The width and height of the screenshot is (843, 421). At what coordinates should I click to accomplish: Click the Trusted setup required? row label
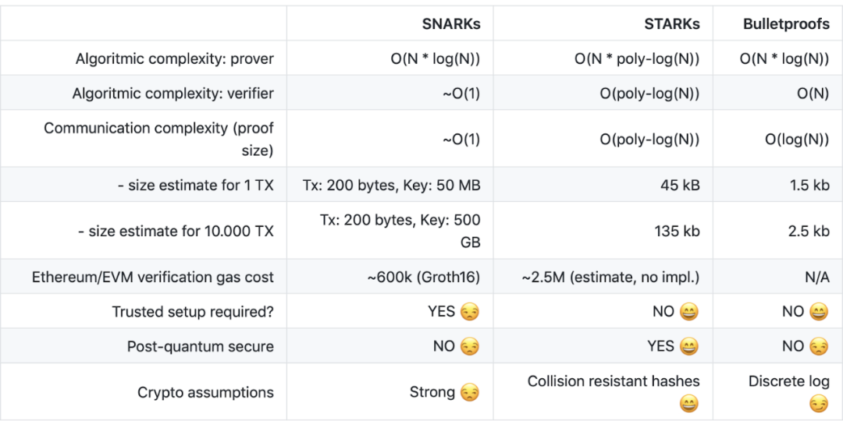(x=193, y=312)
